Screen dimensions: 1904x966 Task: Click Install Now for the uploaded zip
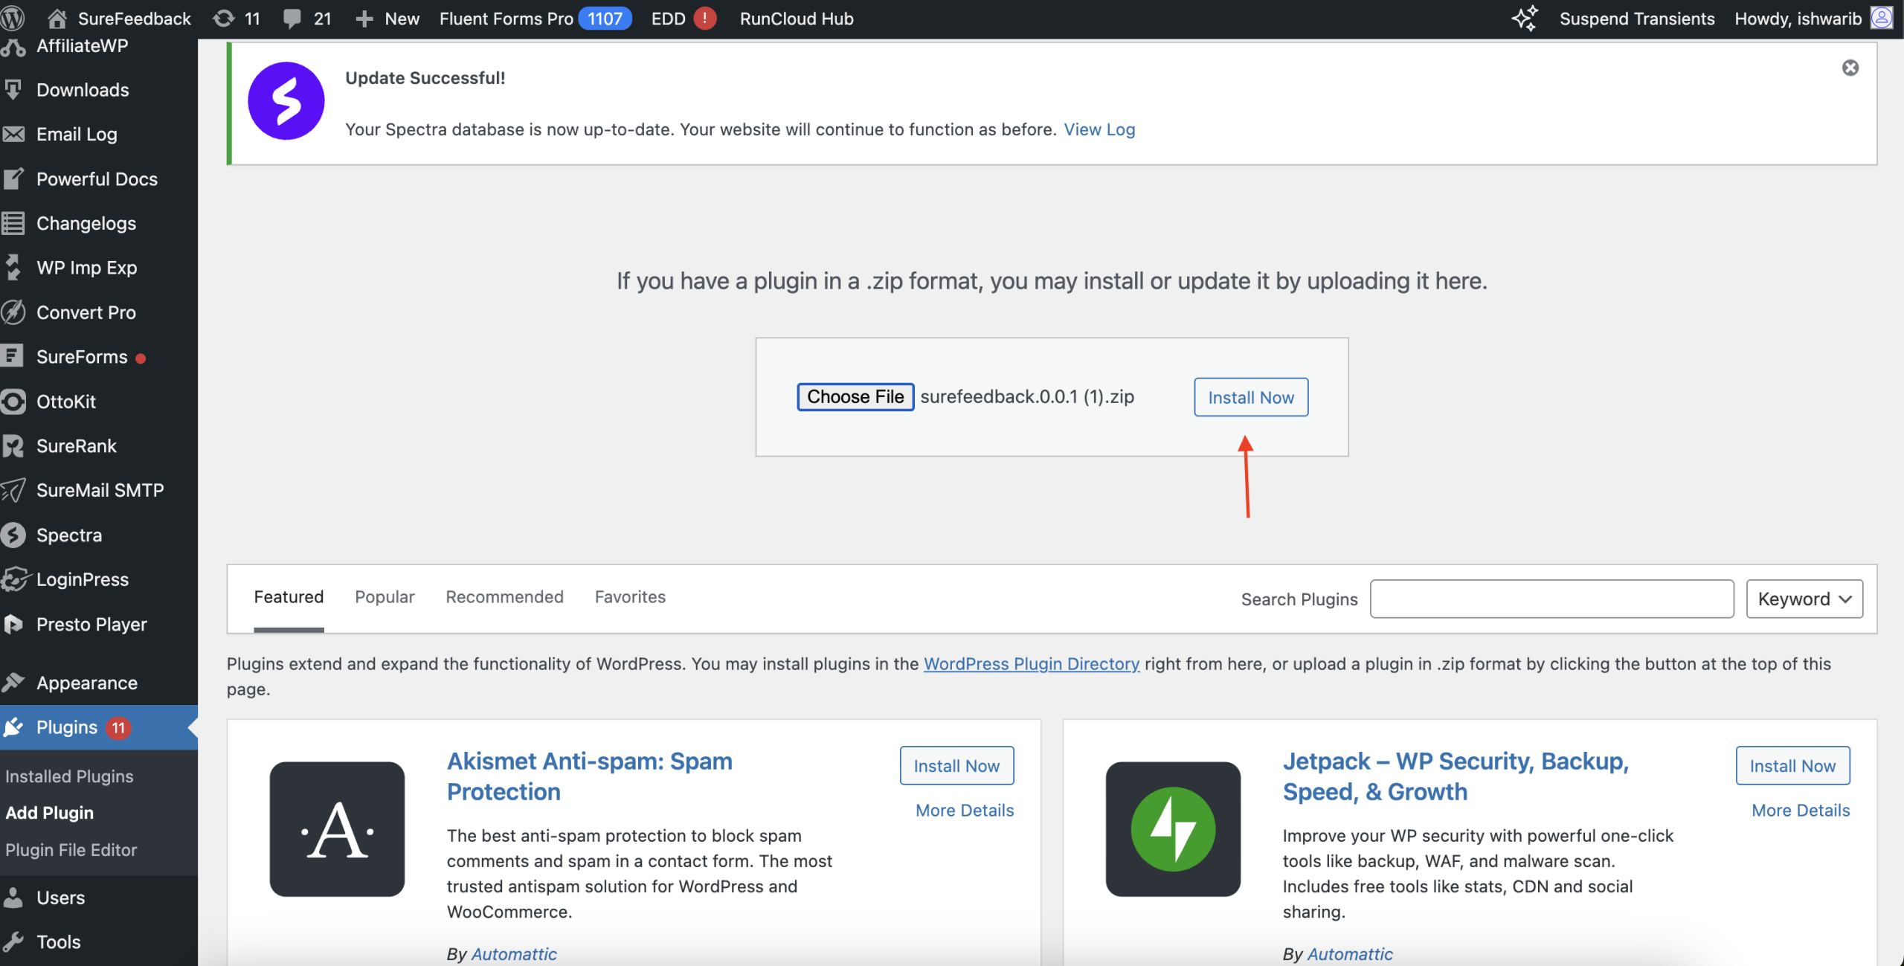(x=1250, y=397)
